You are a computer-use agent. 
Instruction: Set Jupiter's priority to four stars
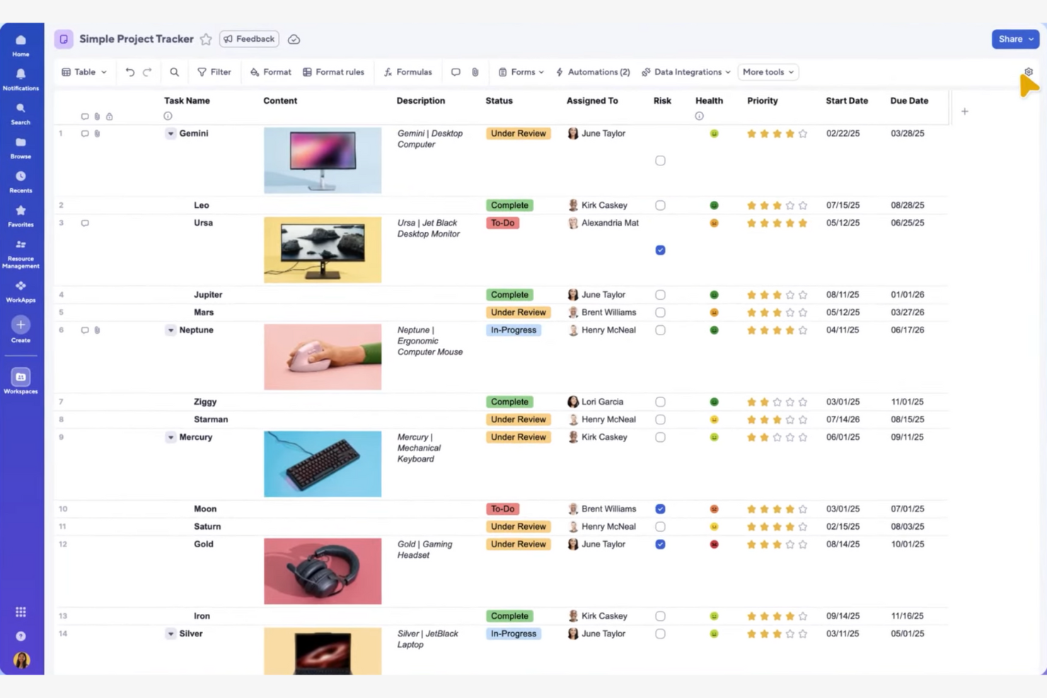tap(789, 294)
